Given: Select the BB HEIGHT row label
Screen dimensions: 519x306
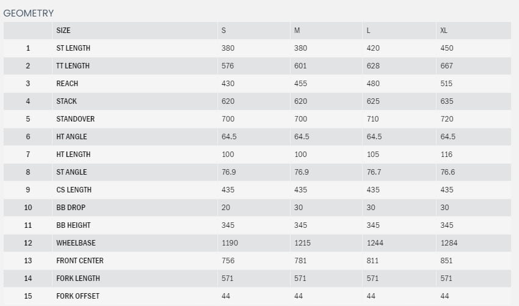Looking at the screenshot, I should (x=74, y=225).
